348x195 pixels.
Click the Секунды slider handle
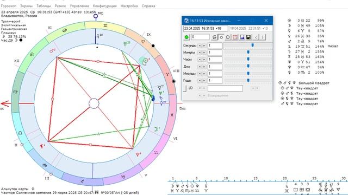tap(252, 45)
